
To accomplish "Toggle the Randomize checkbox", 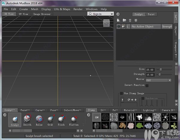I will (x=143, y=98).
